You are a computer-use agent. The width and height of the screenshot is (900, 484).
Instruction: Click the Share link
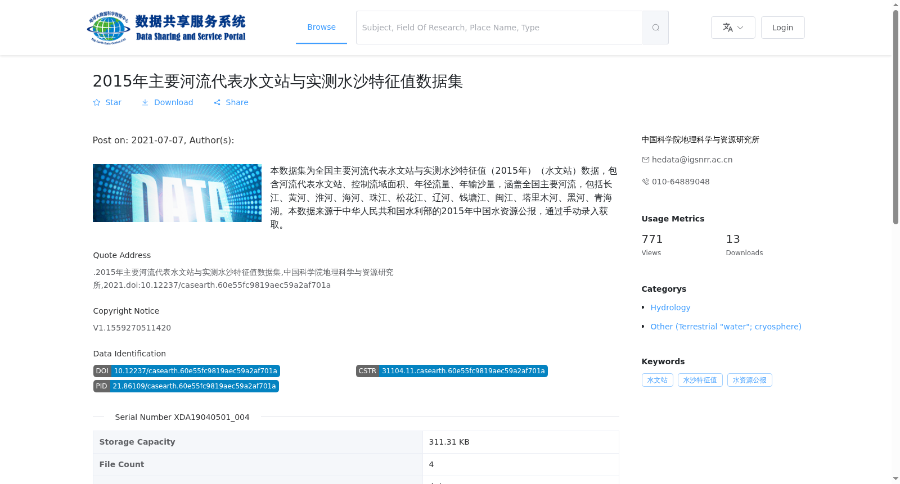[x=231, y=102]
